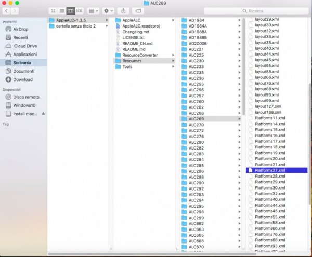
Task: Click the bottom horizontal scrollbar
Action: tap(152, 254)
